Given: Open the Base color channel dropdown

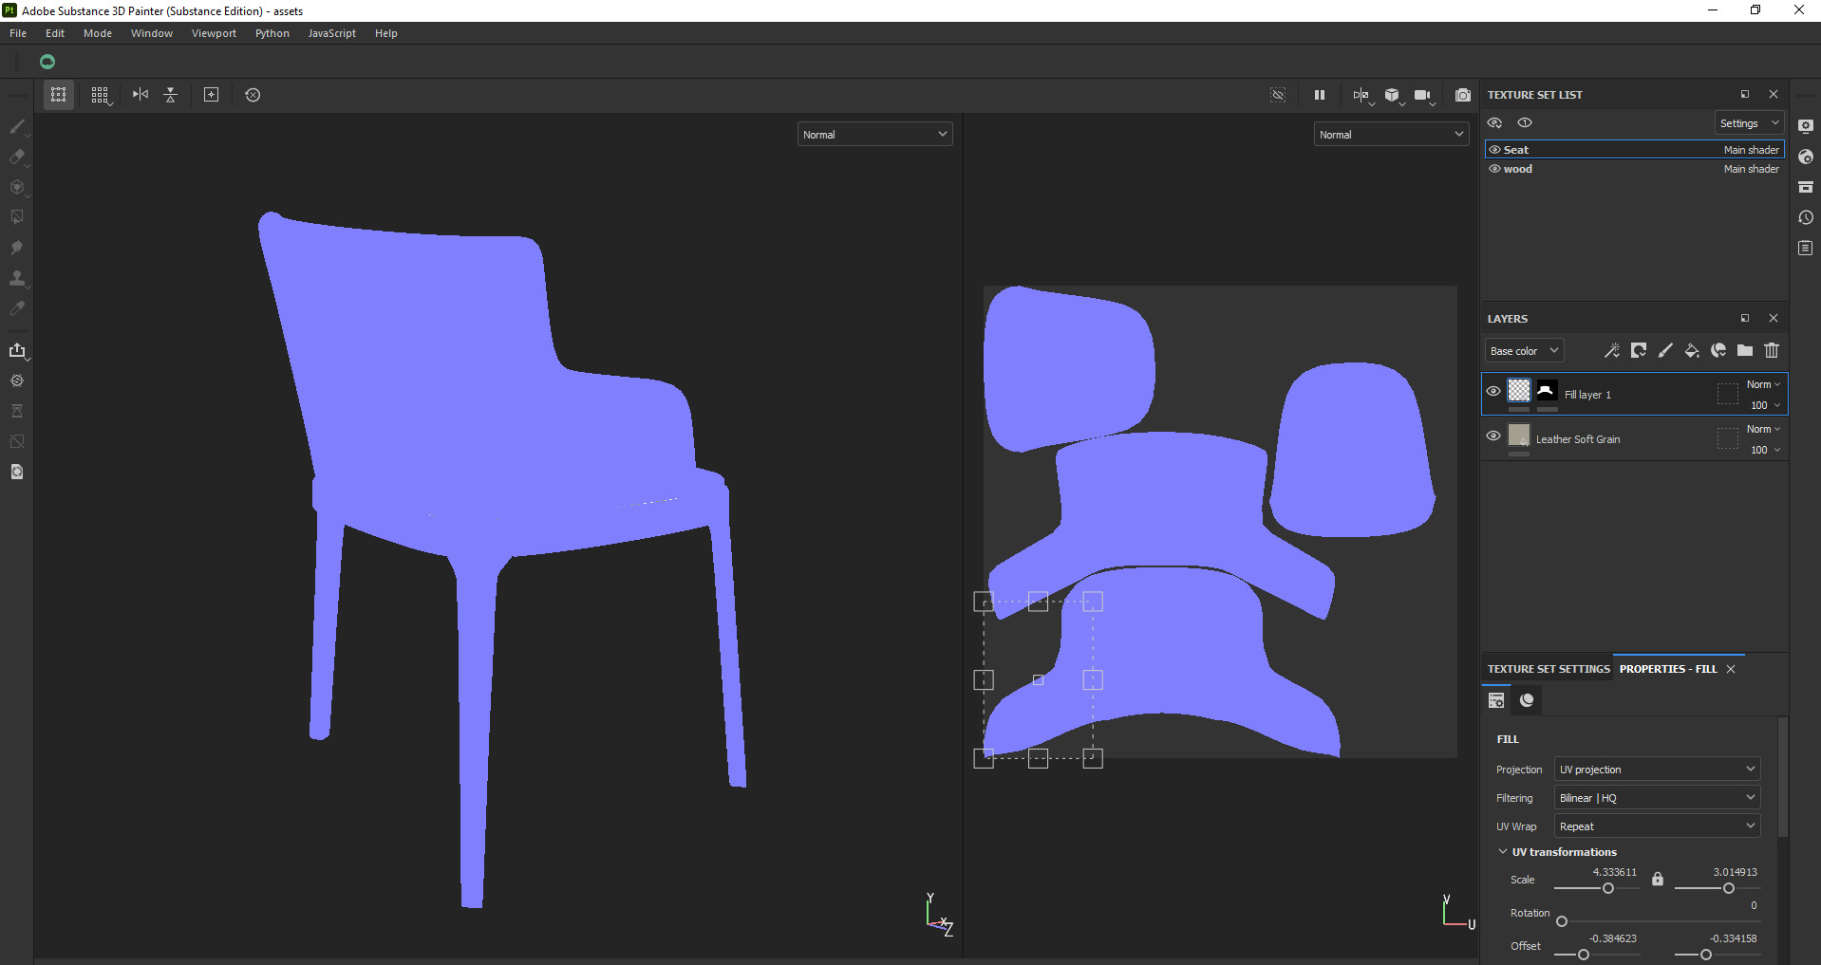Looking at the screenshot, I should [x=1524, y=351].
